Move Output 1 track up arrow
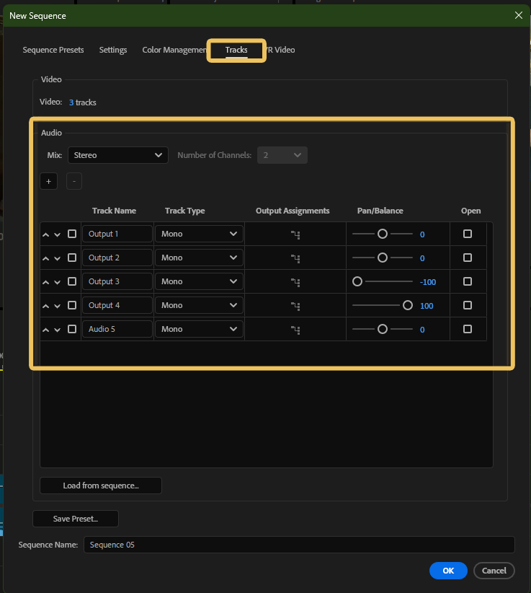The height and width of the screenshot is (593, 531). pos(45,234)
